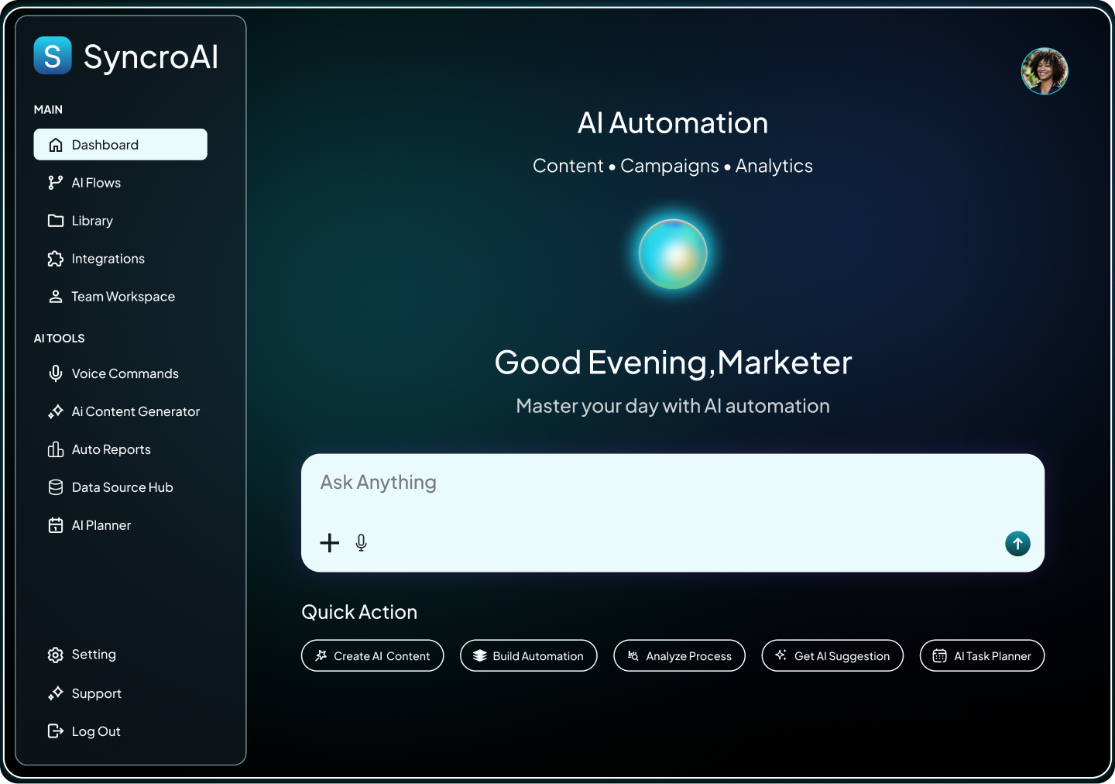Screen dimensions: 1115x784
Task: Click the Build Automation quick action
Action: pyautogui.click(x=529, y=655)
